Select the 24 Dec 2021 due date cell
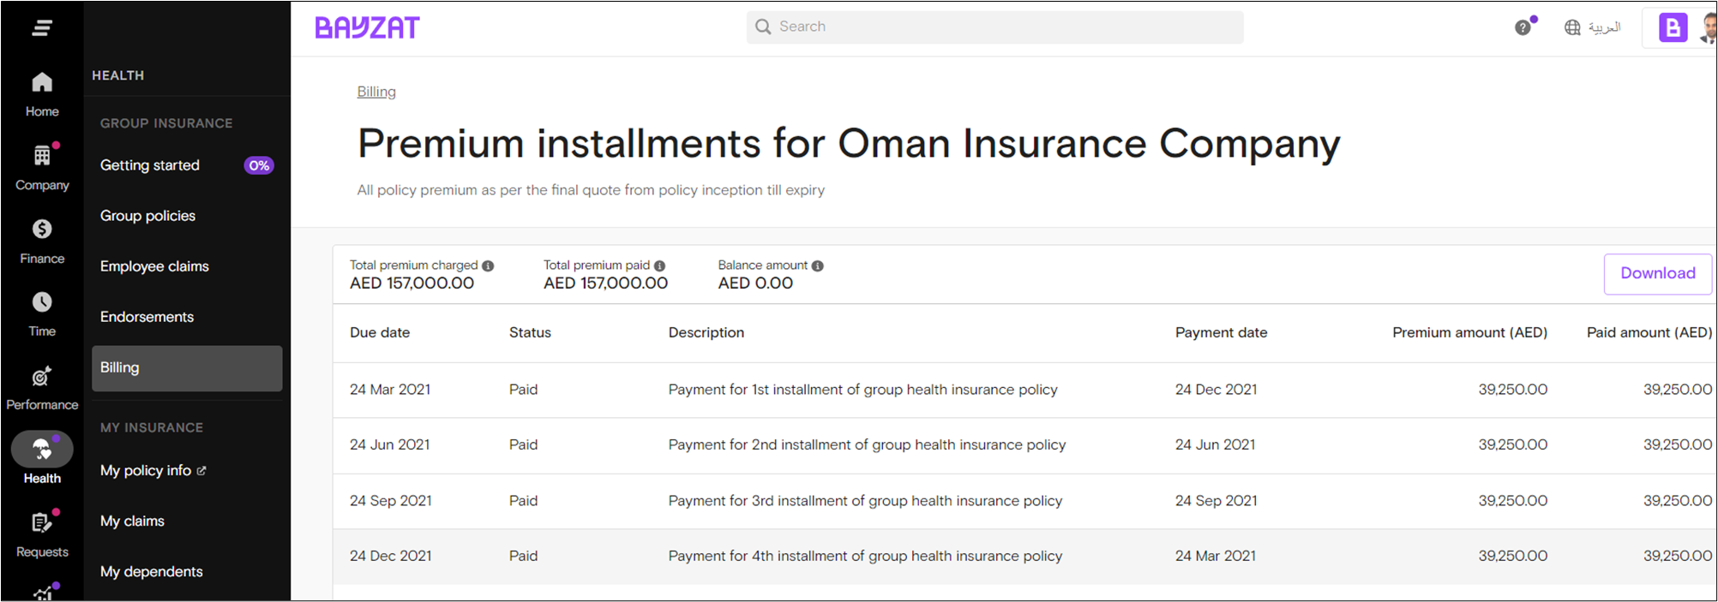 [x=391, y=557]
